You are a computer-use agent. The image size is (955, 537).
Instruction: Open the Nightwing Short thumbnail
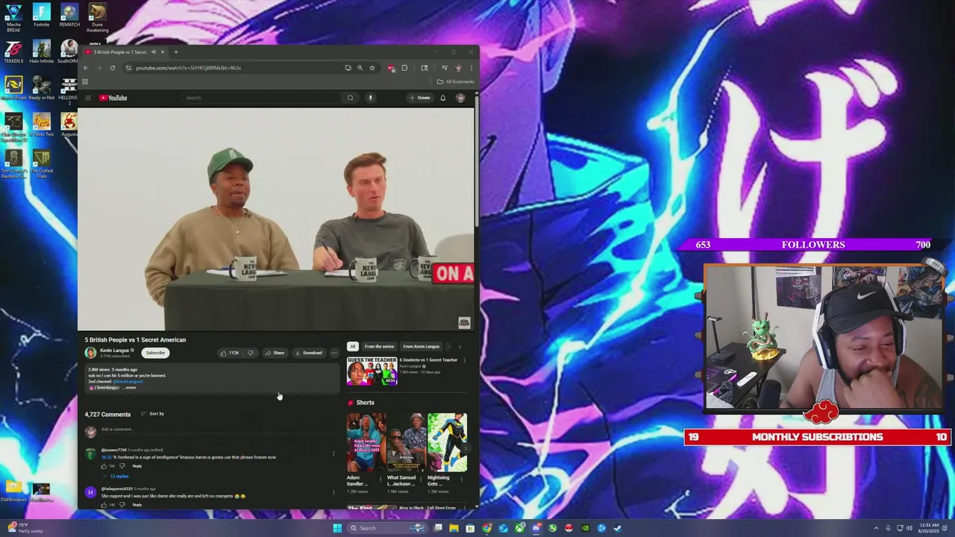[x=447, y=442]
